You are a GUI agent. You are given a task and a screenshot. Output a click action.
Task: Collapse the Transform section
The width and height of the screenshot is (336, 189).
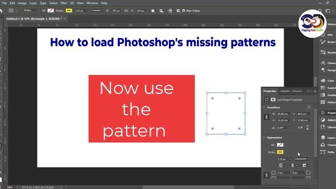pos(264,107)
